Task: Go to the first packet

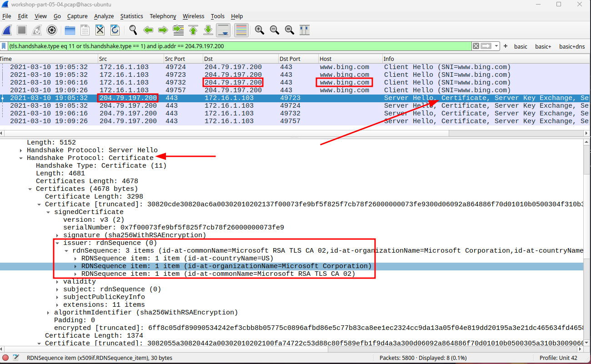Action: coord(193,30)
